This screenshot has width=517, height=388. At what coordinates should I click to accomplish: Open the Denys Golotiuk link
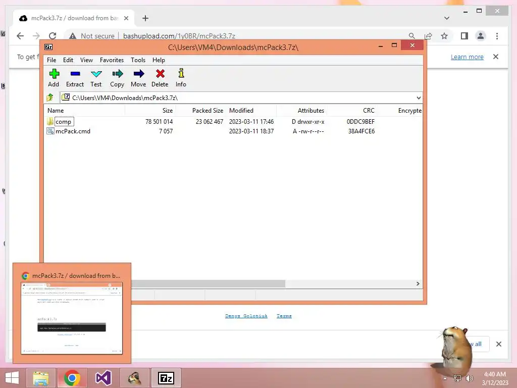(246, 316)
